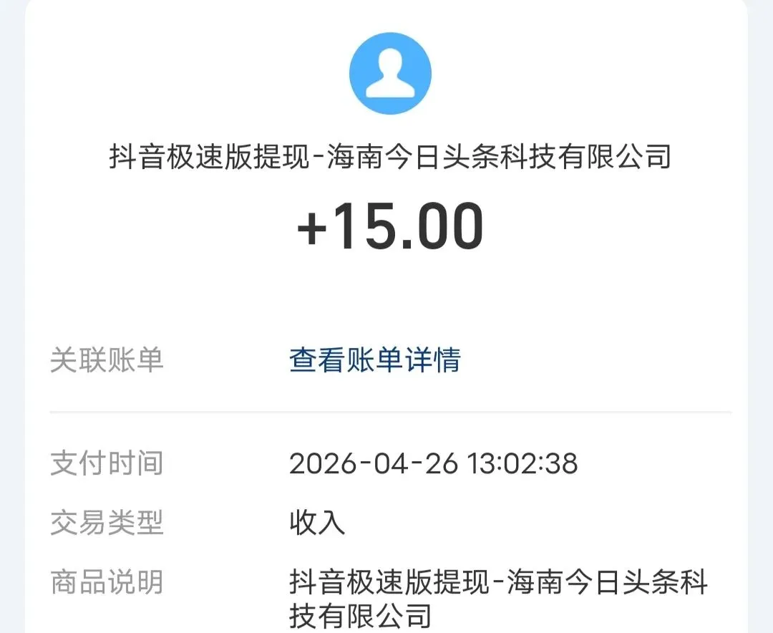
Task: Click 海南今日头条科技有限公司 in the header title
Action: [499, 157]
